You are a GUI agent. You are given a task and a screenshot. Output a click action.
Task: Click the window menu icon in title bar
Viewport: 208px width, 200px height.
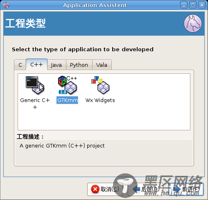pos(6,5)
